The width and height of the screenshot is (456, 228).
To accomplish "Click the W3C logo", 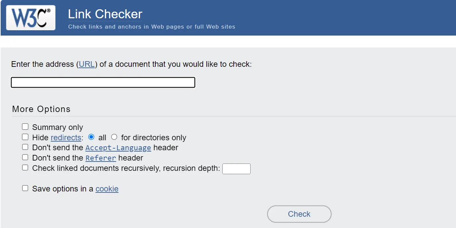I will pyautogui.click(x=31, y=18).
